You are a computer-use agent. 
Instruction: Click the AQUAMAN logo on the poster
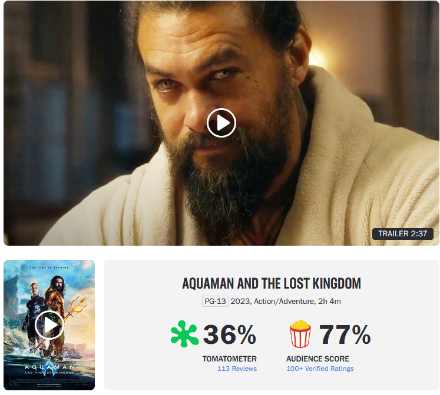click(49, 367)
